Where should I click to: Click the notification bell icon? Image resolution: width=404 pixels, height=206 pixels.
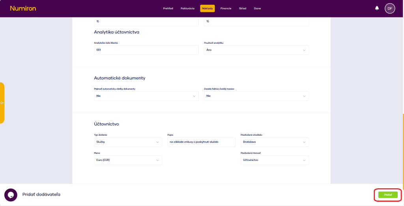(x=377, y=8)
